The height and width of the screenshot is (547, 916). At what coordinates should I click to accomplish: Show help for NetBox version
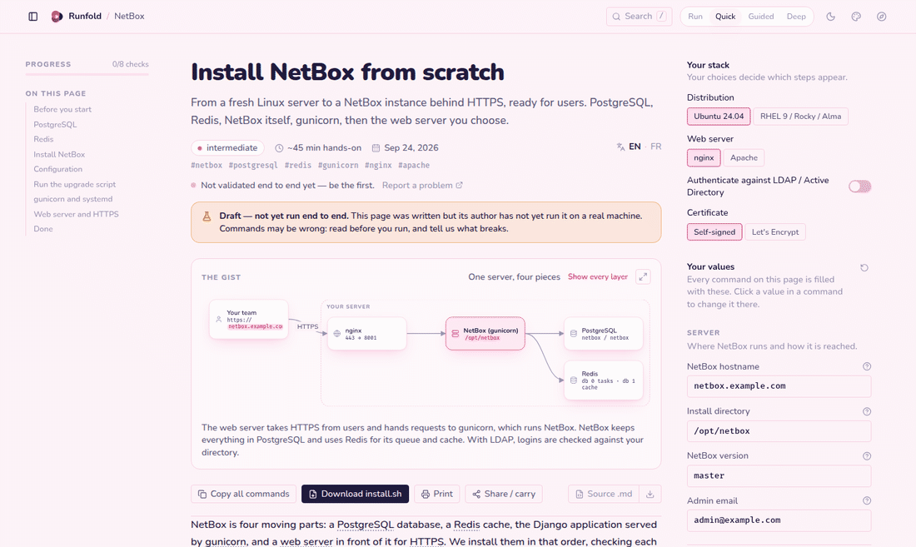tap(867, 456)
